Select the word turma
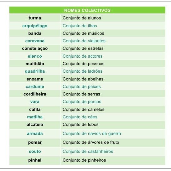Viewport: 171px width, 171px height. (x=35, y=18)
